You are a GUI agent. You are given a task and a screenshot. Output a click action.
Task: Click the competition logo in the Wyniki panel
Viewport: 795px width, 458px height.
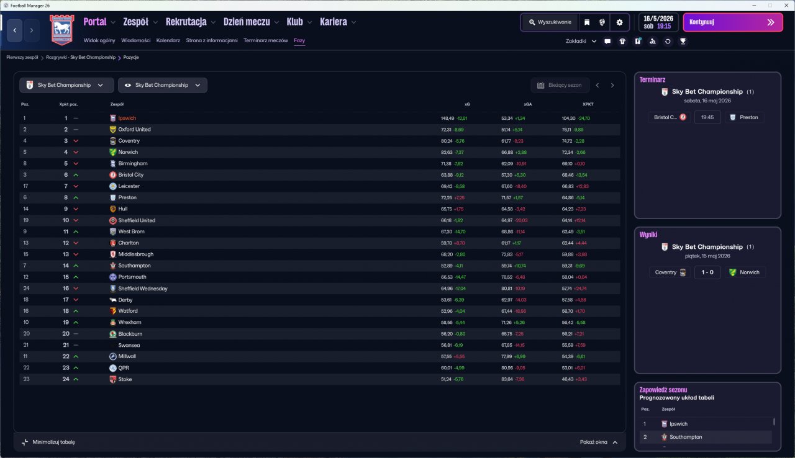pyautogui.click(x=665, y=247)
